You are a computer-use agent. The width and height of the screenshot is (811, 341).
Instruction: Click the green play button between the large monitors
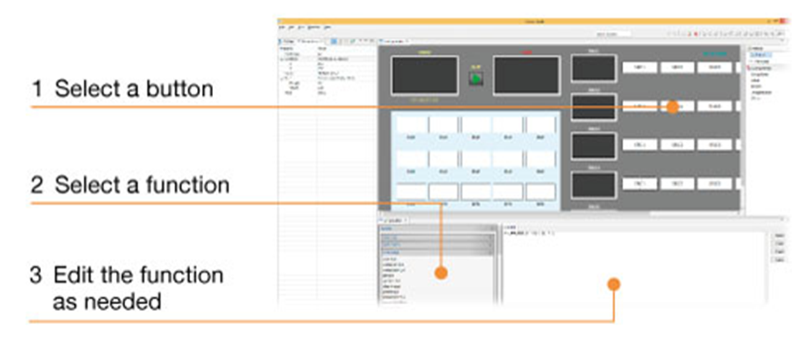479,80
